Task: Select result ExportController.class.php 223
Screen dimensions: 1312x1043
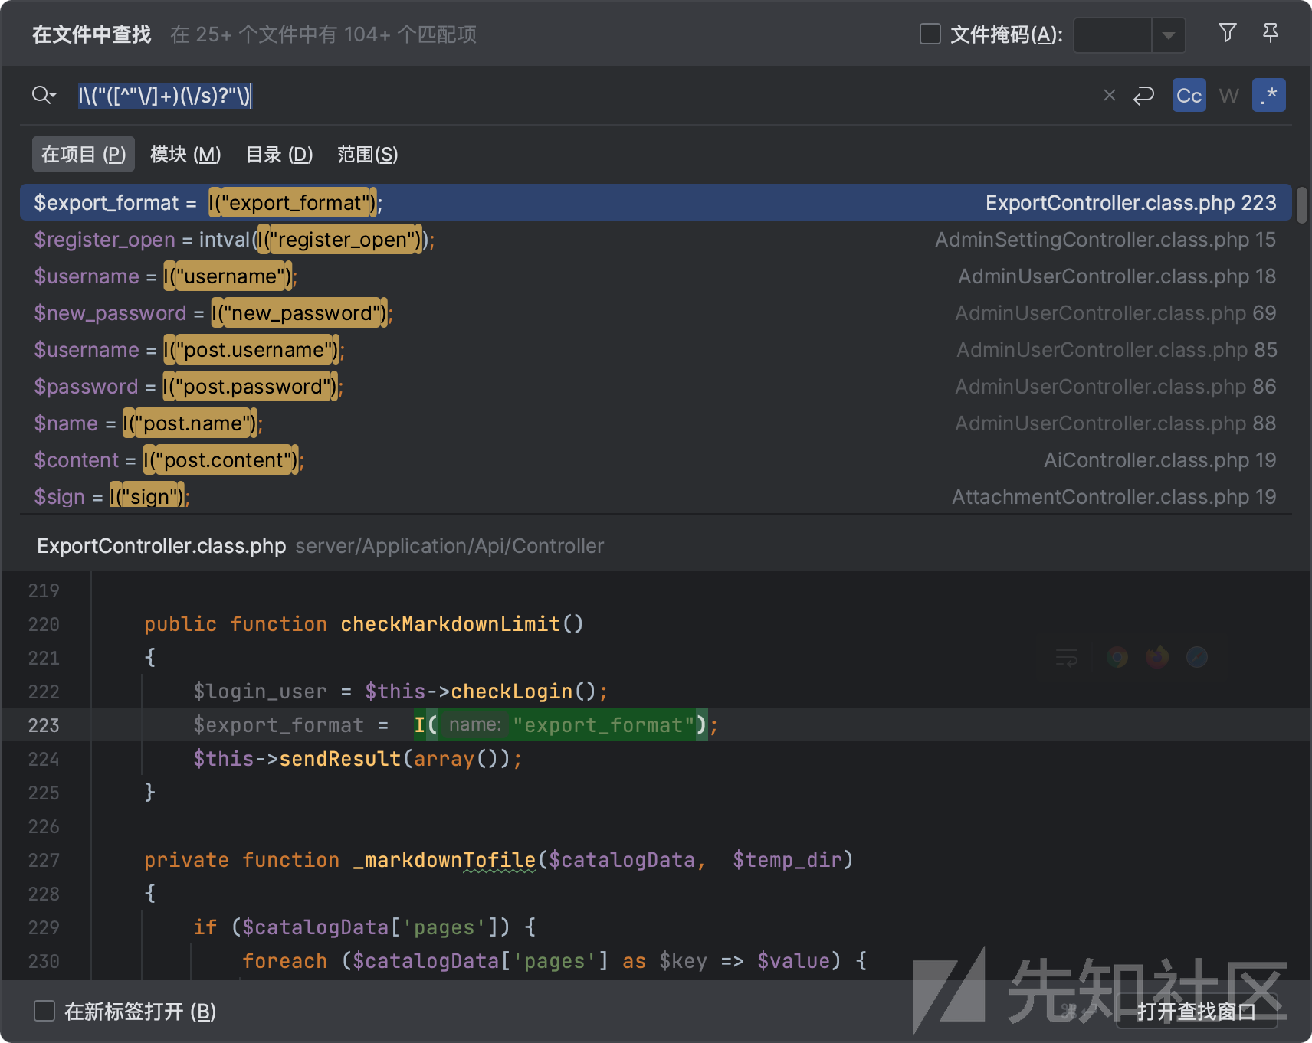Action: 655,202
